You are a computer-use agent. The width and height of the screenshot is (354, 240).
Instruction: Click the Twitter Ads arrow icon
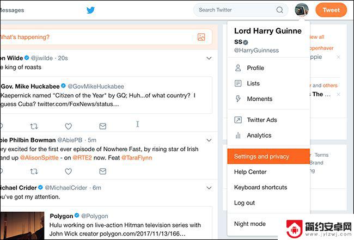238,120
